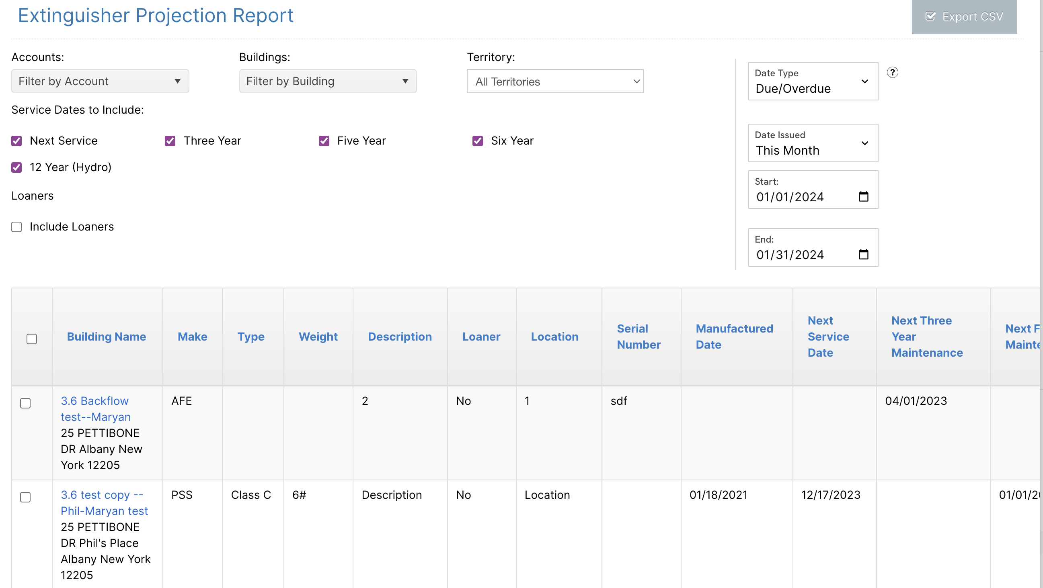Click the Export CSV button
Image resolution: width=1043 pixels, height=588 pixels.
pos(964,16)
